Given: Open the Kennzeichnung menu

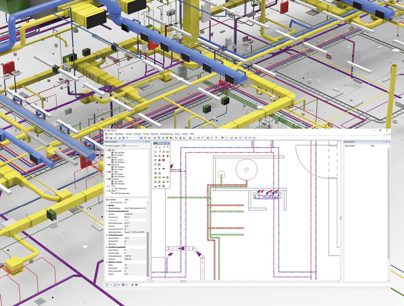Looking at the screenshot, I should [167, 134].
